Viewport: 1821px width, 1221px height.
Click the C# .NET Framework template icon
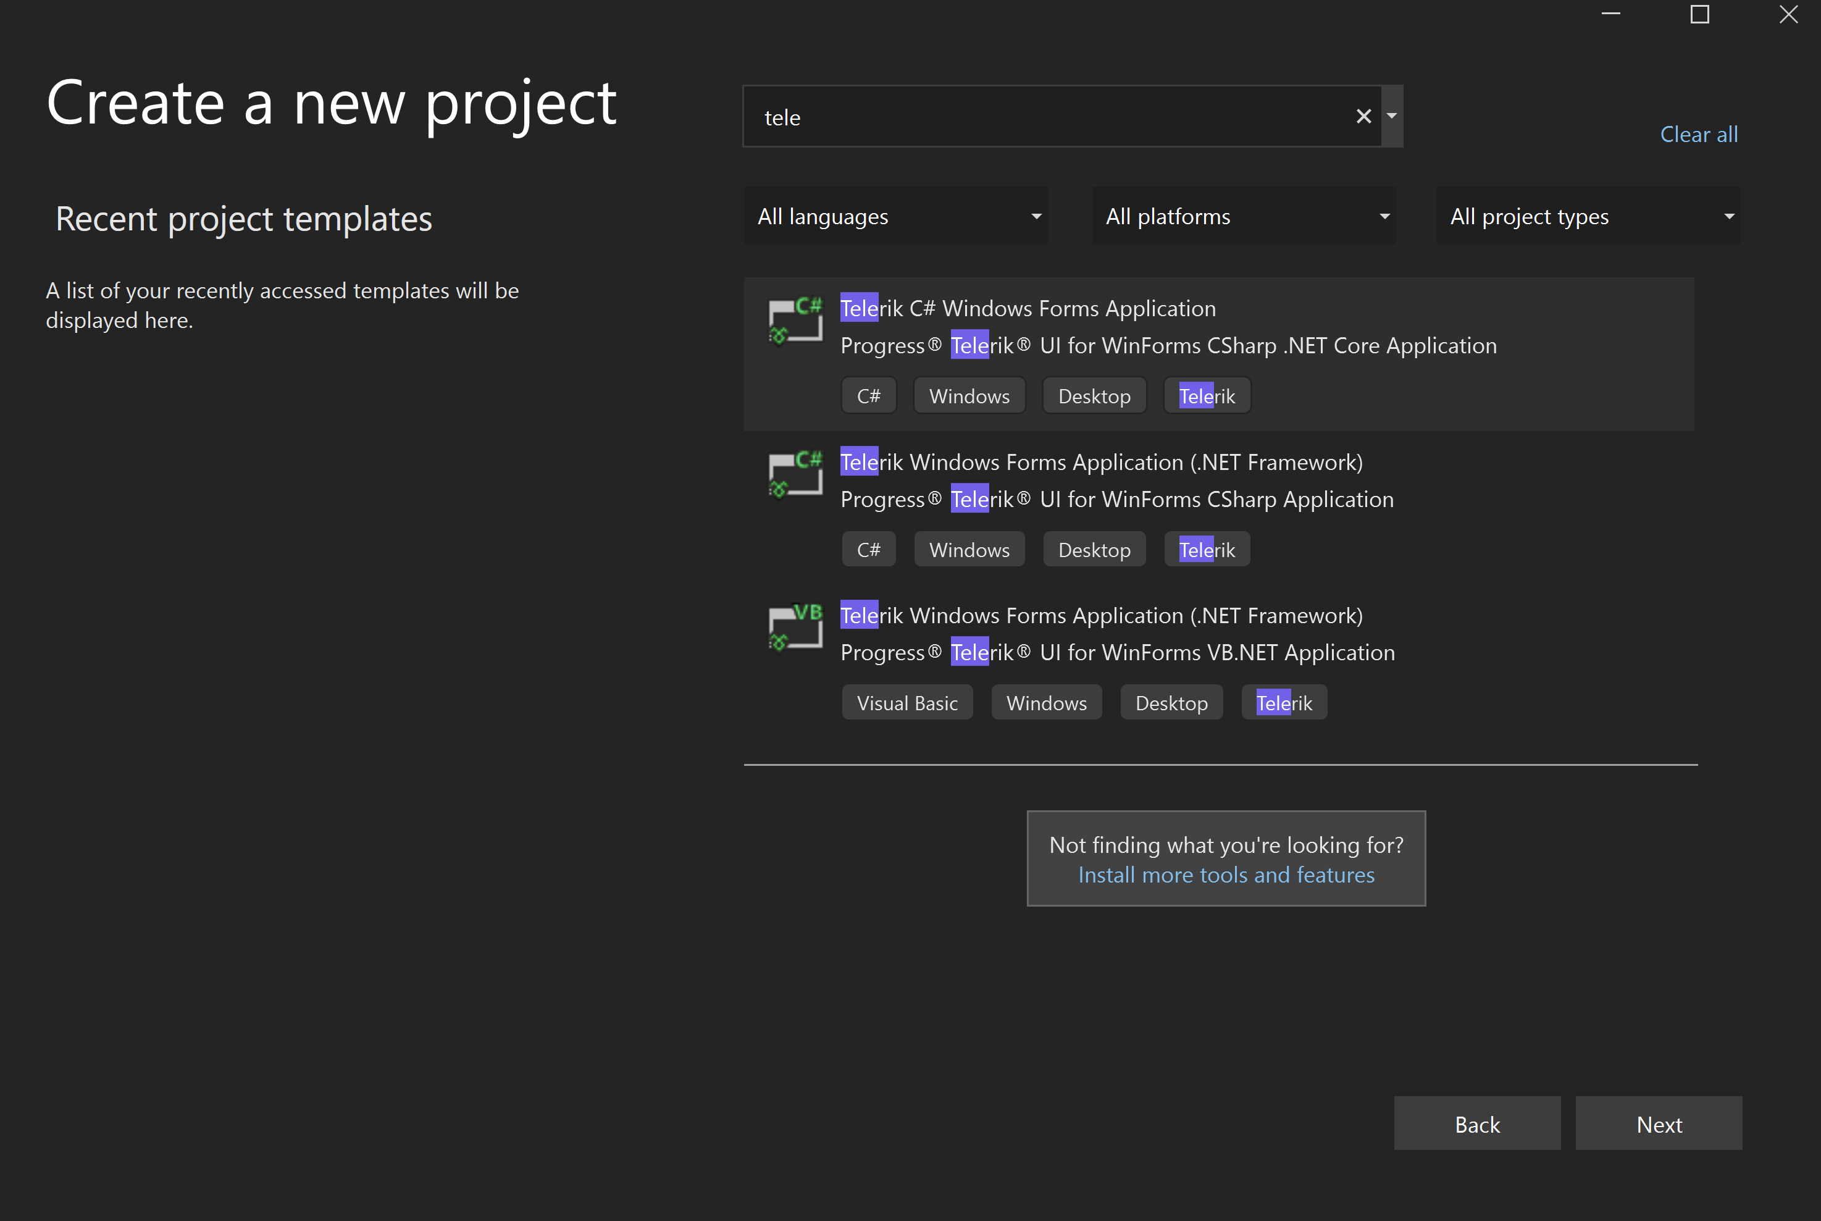point(795,474)
